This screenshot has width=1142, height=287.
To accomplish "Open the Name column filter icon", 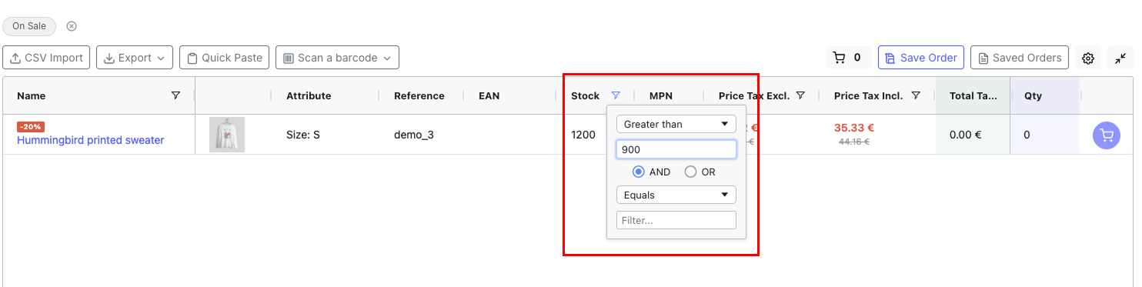I will coord(175,95).
